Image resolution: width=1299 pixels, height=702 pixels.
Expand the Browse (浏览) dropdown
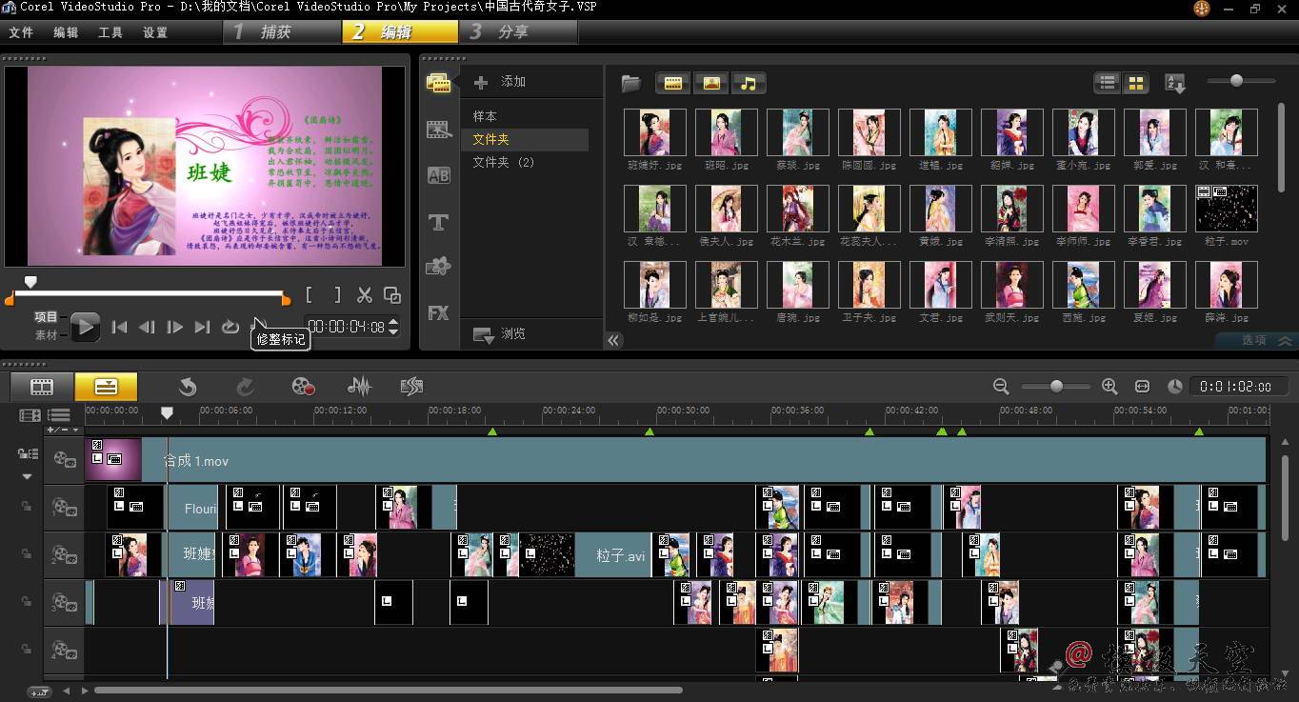pyautogui.click(x=500, y=334)
